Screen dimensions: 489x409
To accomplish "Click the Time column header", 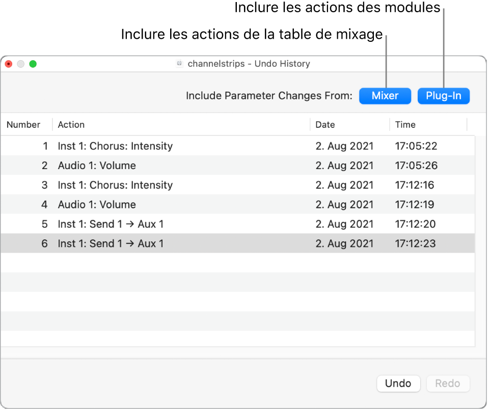I will [405, 124].
